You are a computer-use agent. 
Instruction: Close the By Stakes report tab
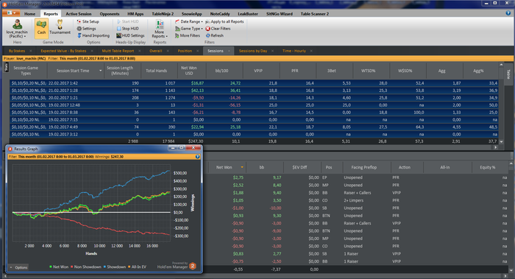31,51
